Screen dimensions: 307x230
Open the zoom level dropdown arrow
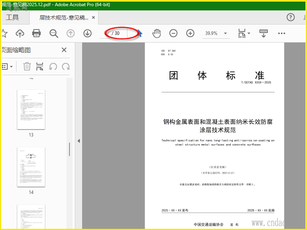225,33
